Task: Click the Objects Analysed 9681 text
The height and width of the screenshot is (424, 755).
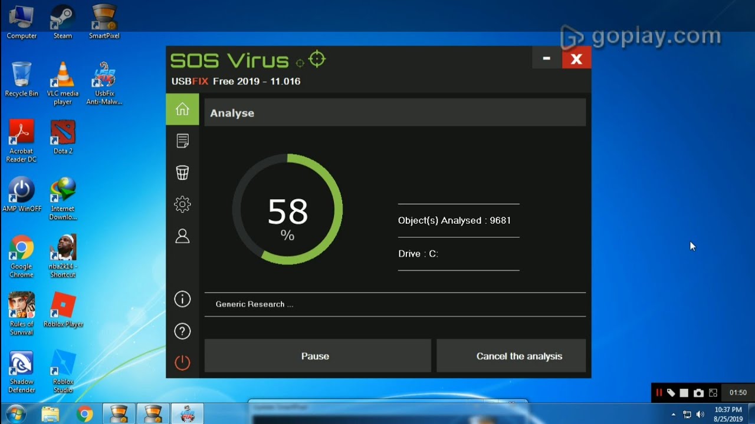Action: pos(454,220)
